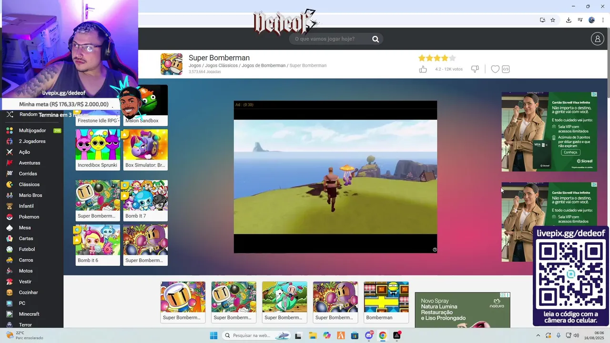
Task: Open the media controls icon in Chrome
Action: click(x=580, y=20)
